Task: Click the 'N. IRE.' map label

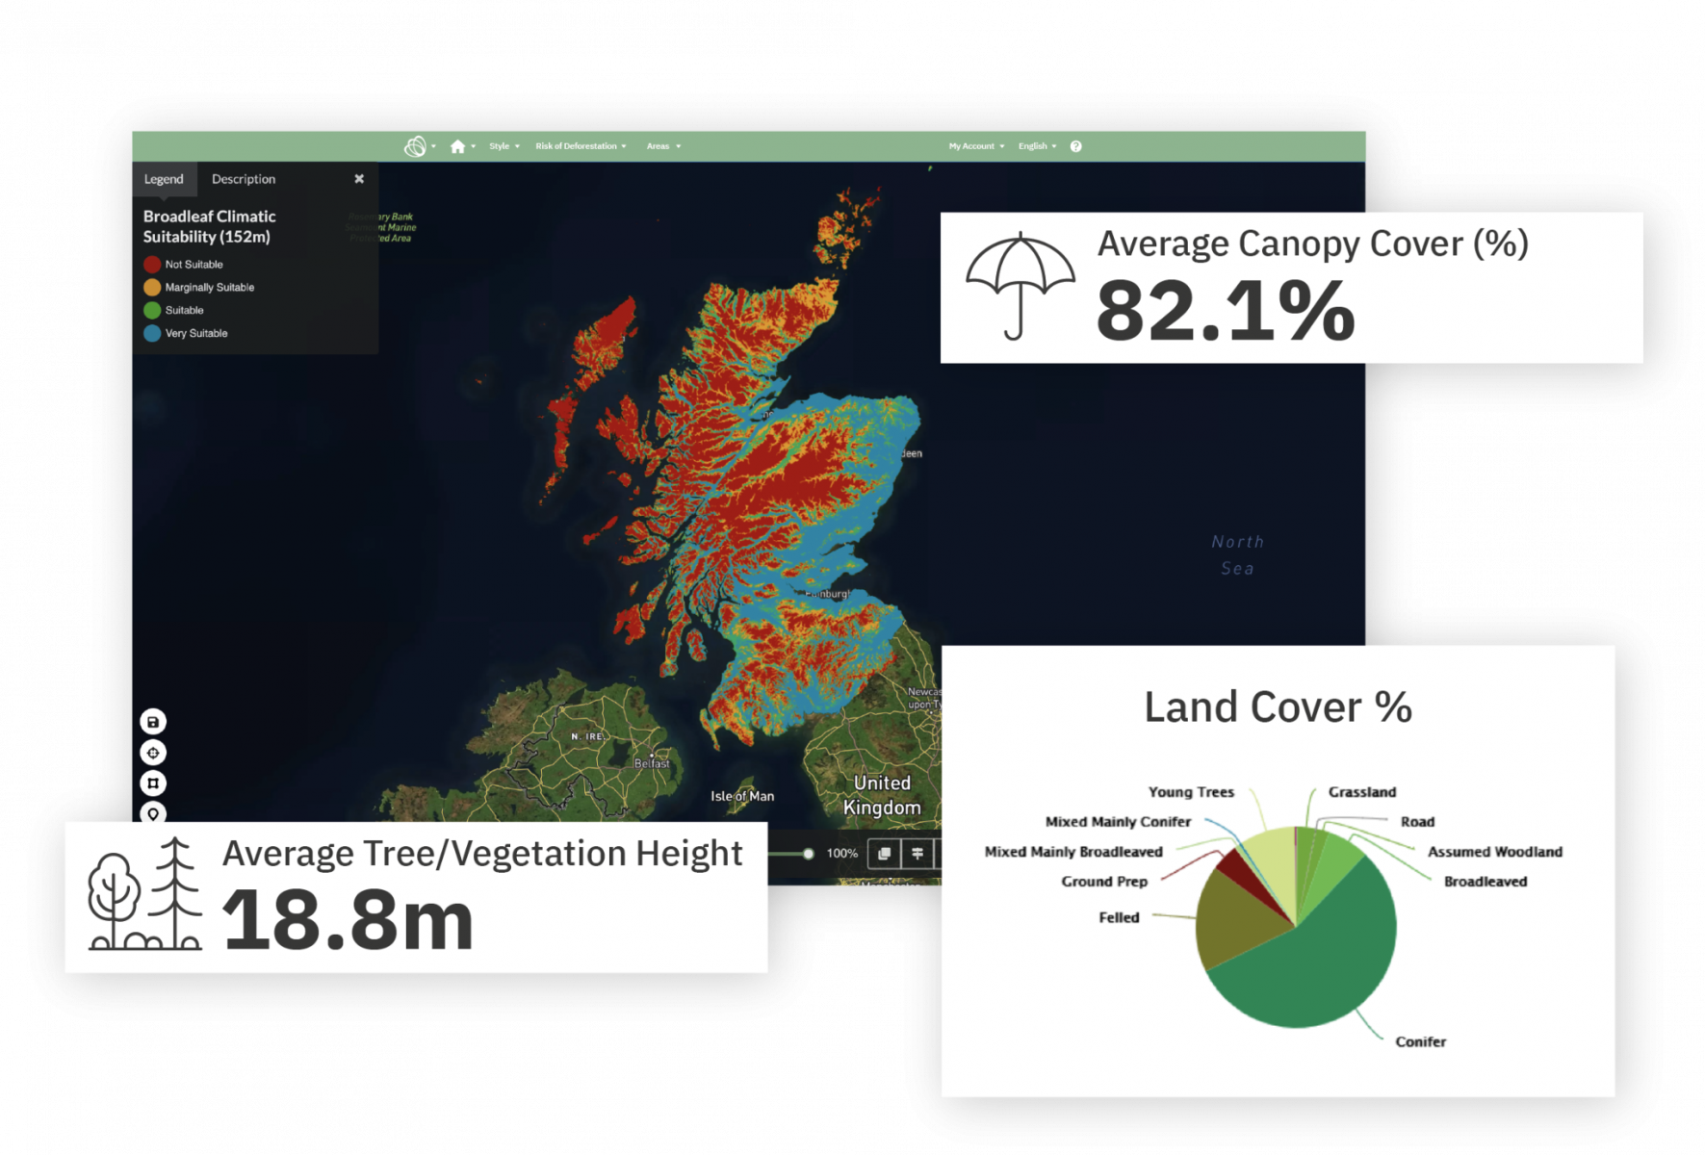Action: (x=587, y=736)
